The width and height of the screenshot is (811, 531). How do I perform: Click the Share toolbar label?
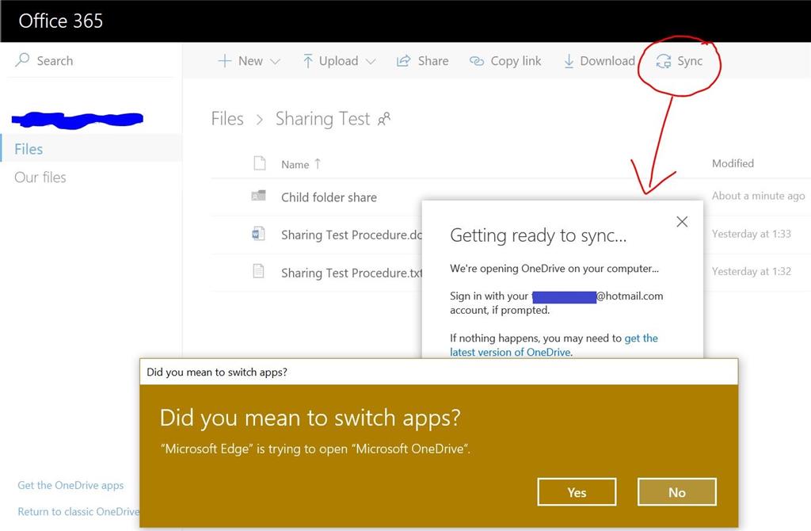point(433,61)
